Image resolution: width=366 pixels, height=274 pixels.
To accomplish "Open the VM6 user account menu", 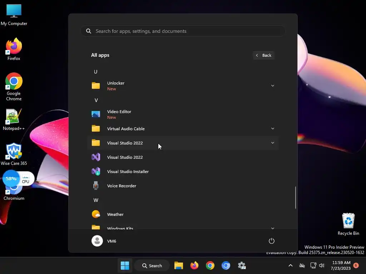I will (x=104, y=241).
